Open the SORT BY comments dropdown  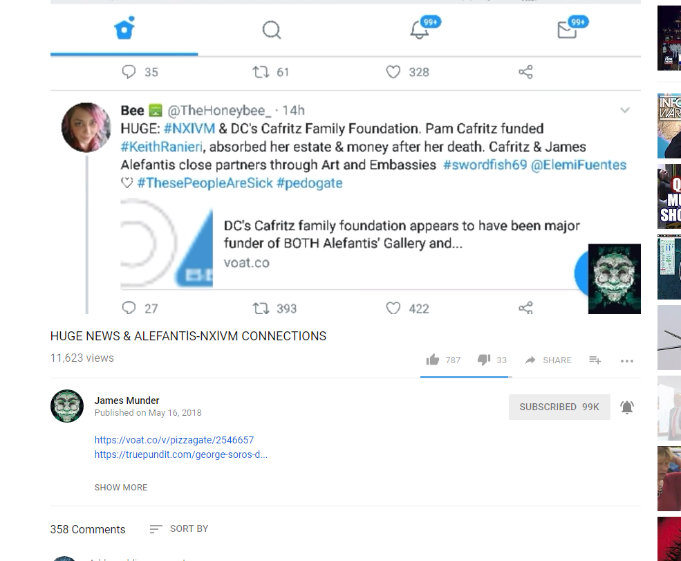(x=179, y=528)
